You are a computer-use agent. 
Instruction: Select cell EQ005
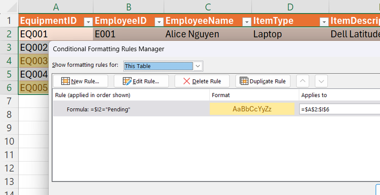[x=33, y=87]
